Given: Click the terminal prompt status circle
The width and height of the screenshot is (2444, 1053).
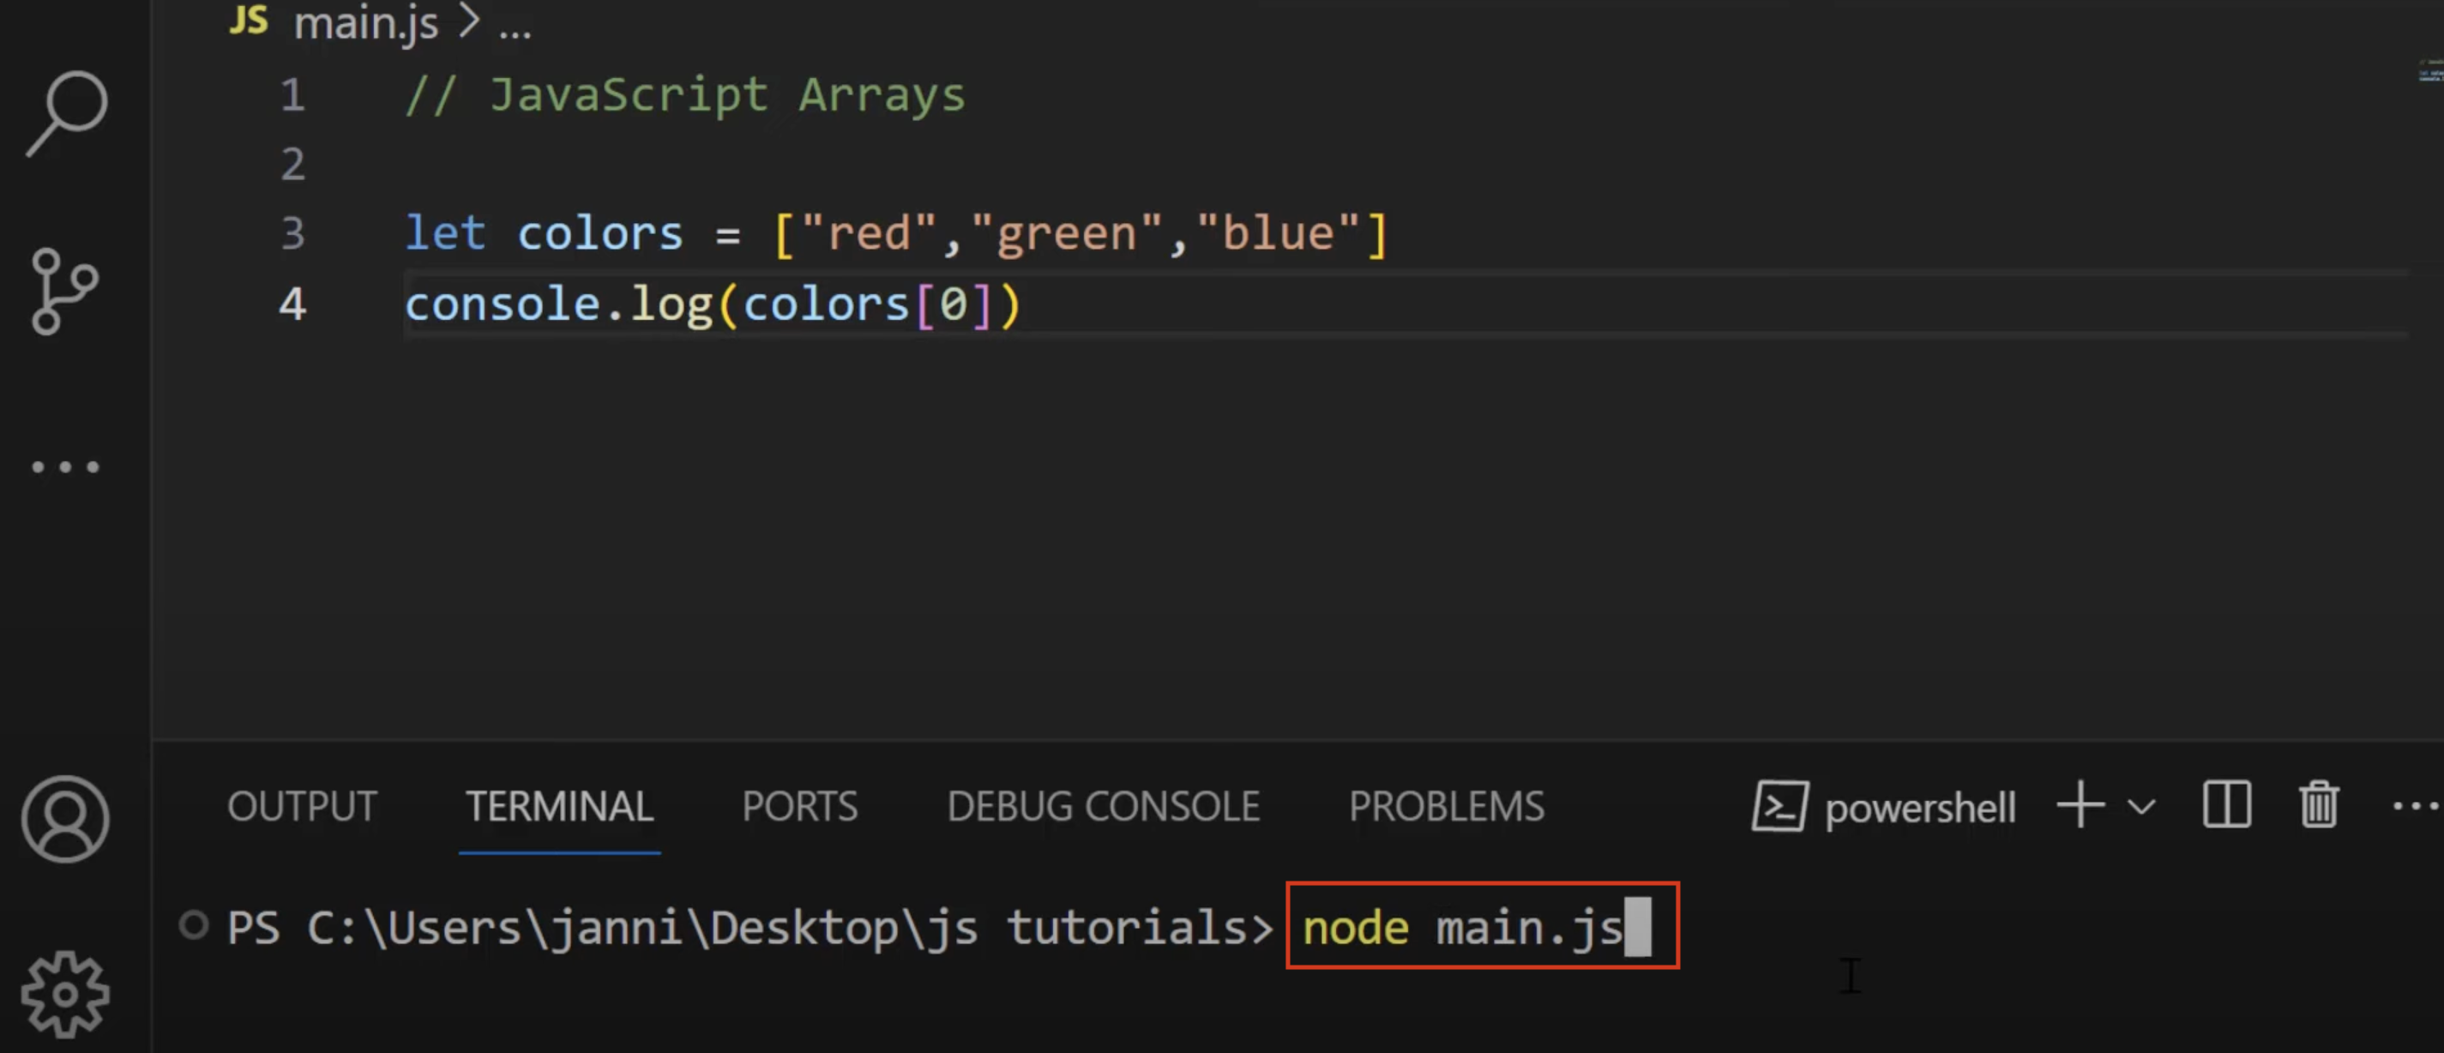Looking at the screenshot, I should click(x=194, y=925).
